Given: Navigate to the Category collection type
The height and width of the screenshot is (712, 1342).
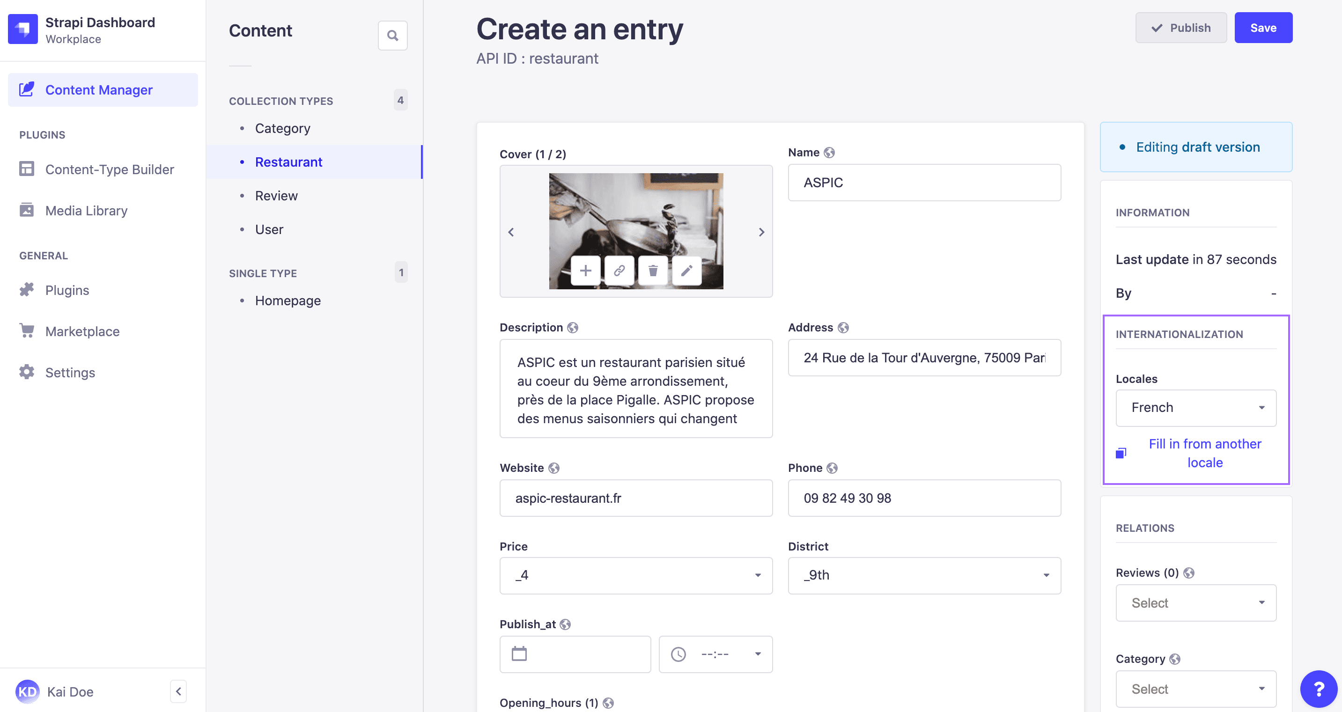Looking at the screenshot, I should click(282, 127).
